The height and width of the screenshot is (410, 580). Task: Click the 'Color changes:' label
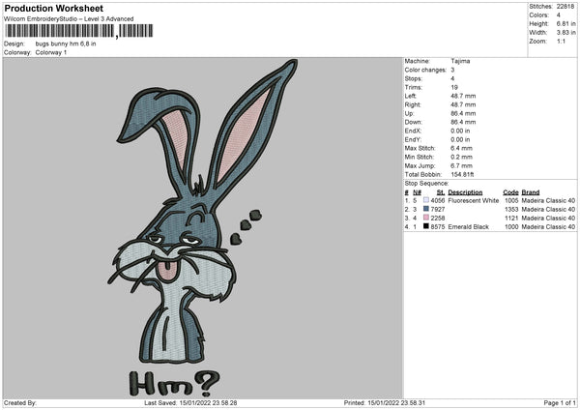coord(425,70)
